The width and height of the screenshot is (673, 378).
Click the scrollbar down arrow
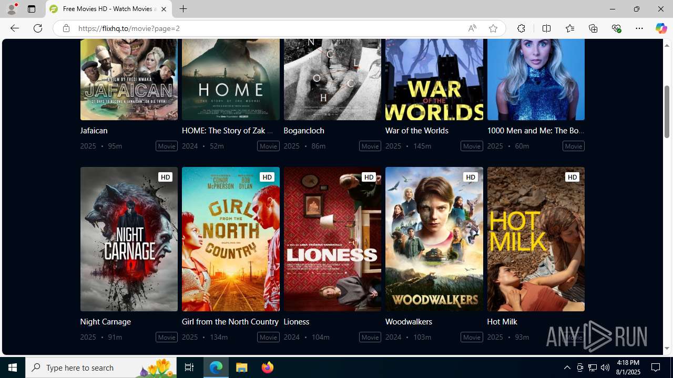[667, 349]
